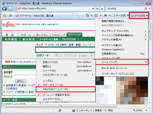Expand the Home button dropdown arrow

tap(92, 16)
